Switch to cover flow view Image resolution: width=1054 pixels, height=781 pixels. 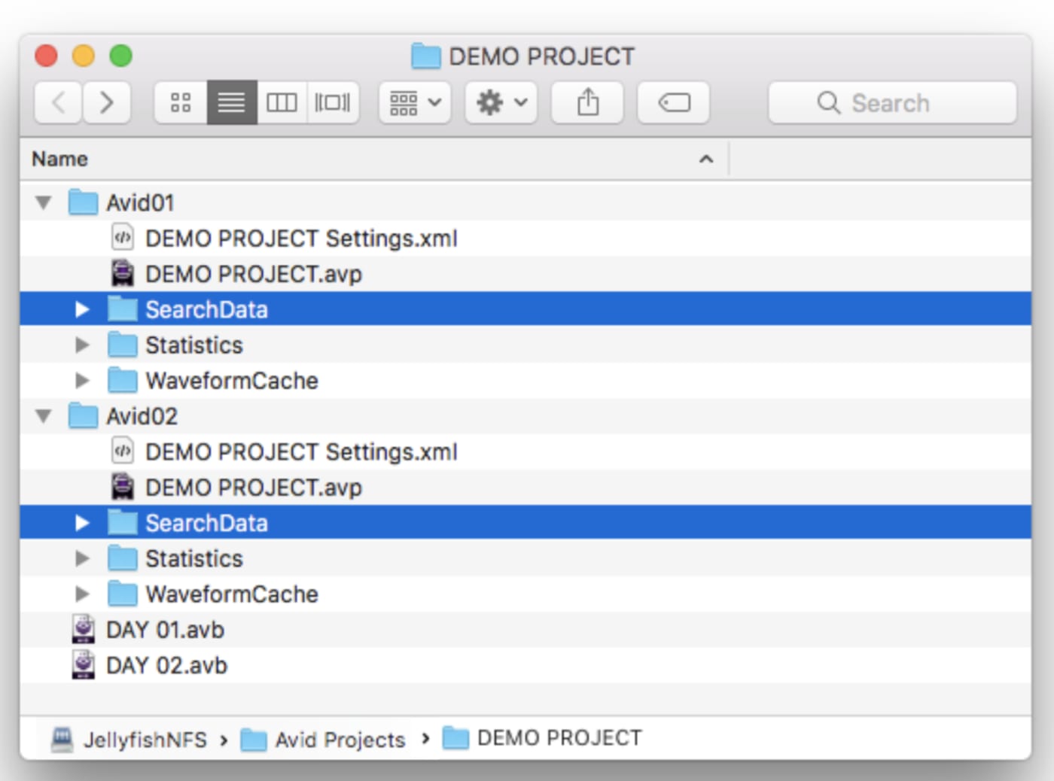point(333,102)
